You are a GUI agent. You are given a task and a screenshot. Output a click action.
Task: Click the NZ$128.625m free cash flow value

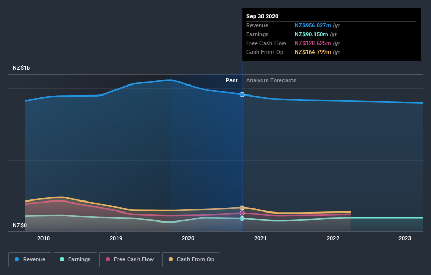click(313, 43)
